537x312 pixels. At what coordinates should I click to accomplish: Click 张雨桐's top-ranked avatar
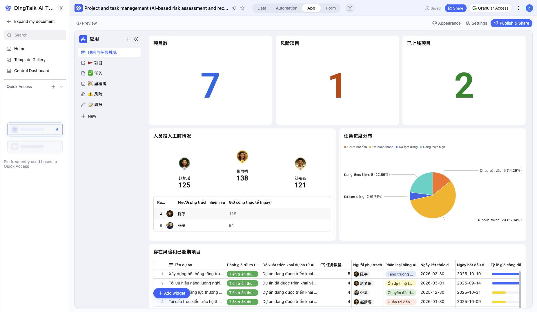pos(242,157)
